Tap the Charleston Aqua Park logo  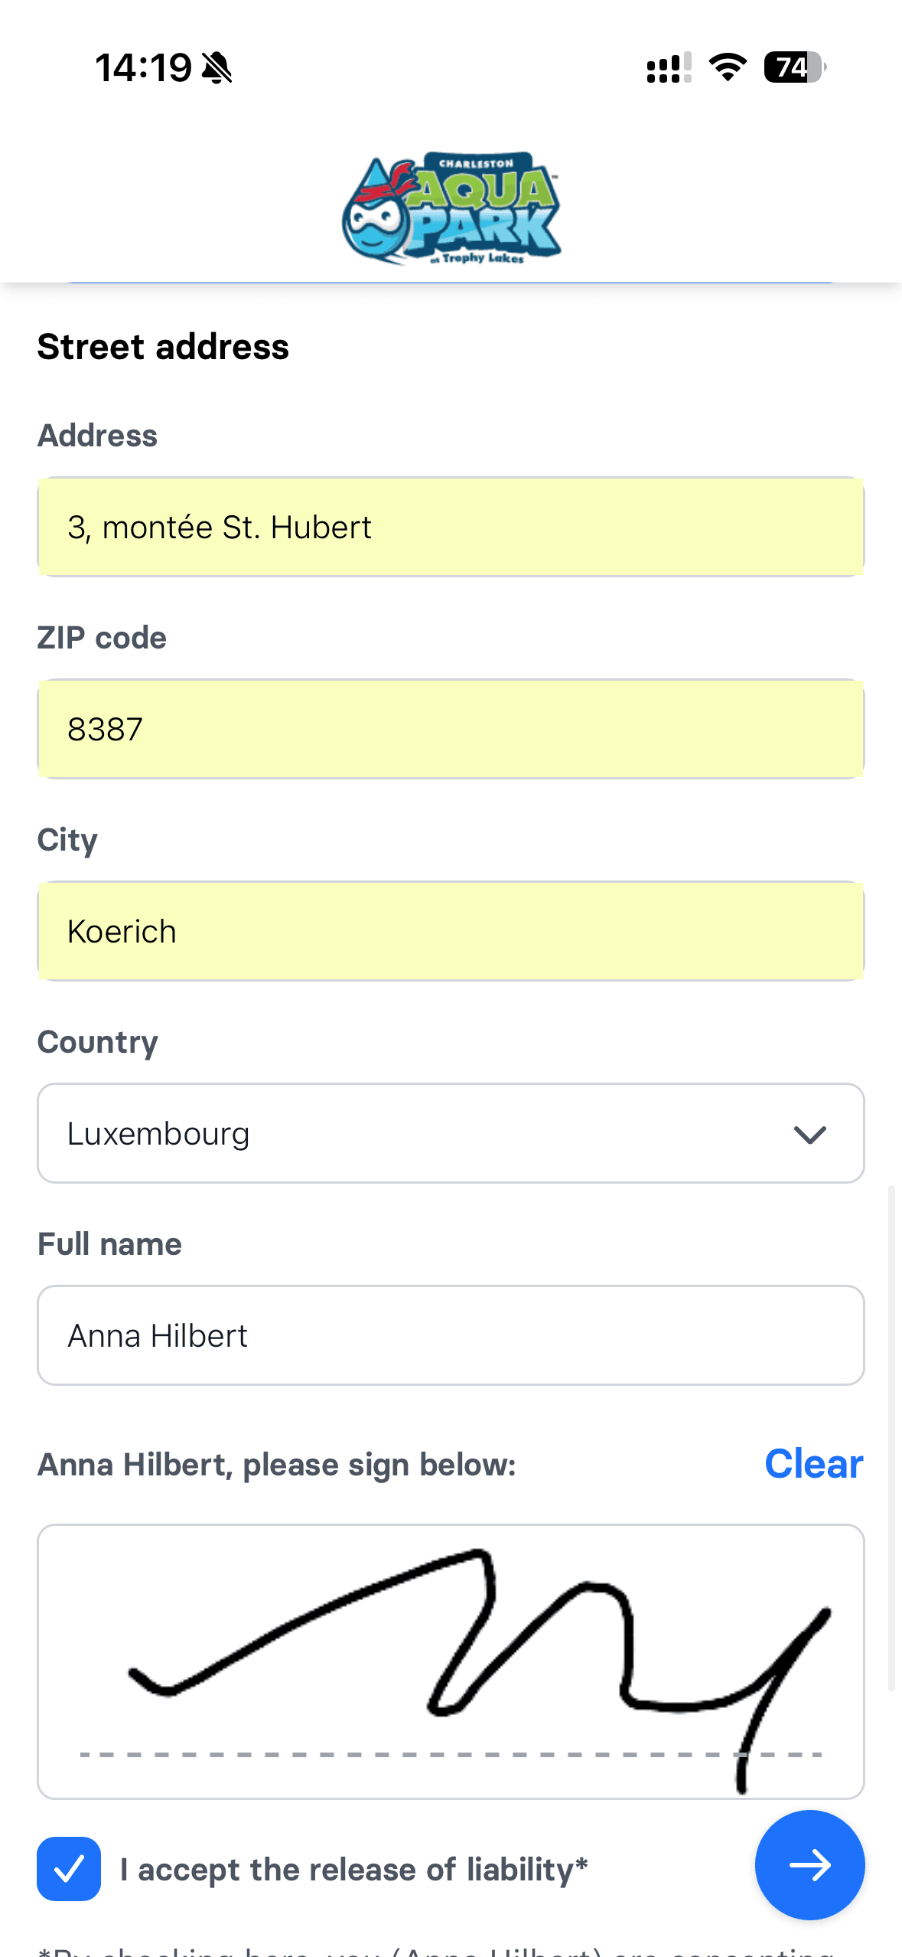pyautogui.click(x=451, y=208)
